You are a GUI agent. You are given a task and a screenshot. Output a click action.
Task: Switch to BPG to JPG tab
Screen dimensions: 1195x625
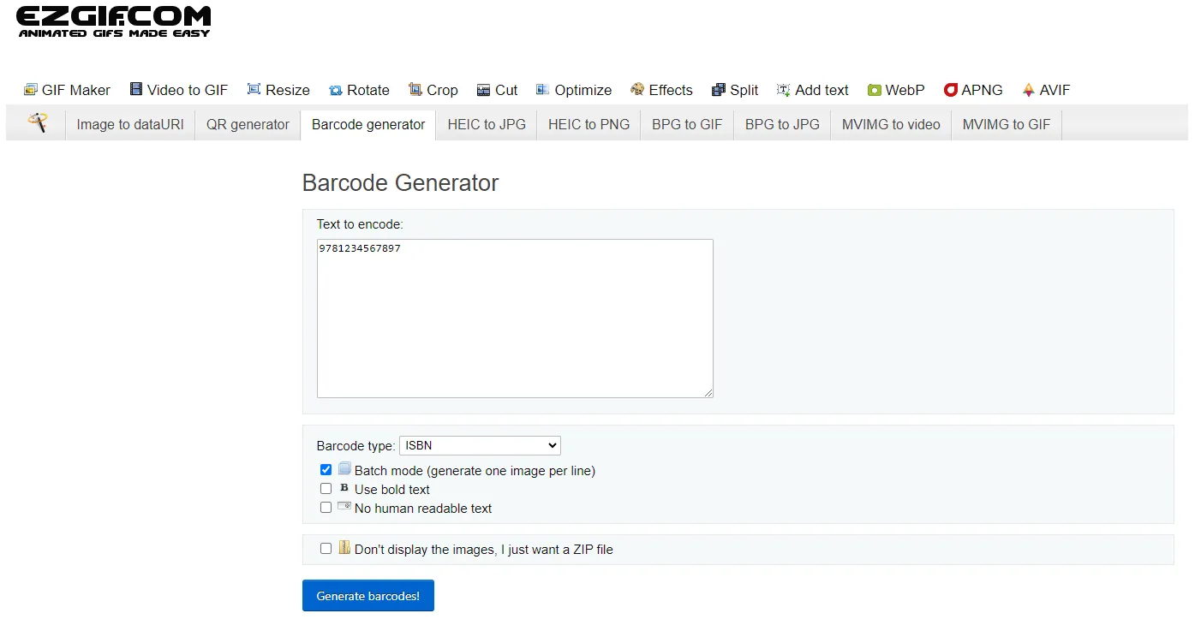pos(782,124)
